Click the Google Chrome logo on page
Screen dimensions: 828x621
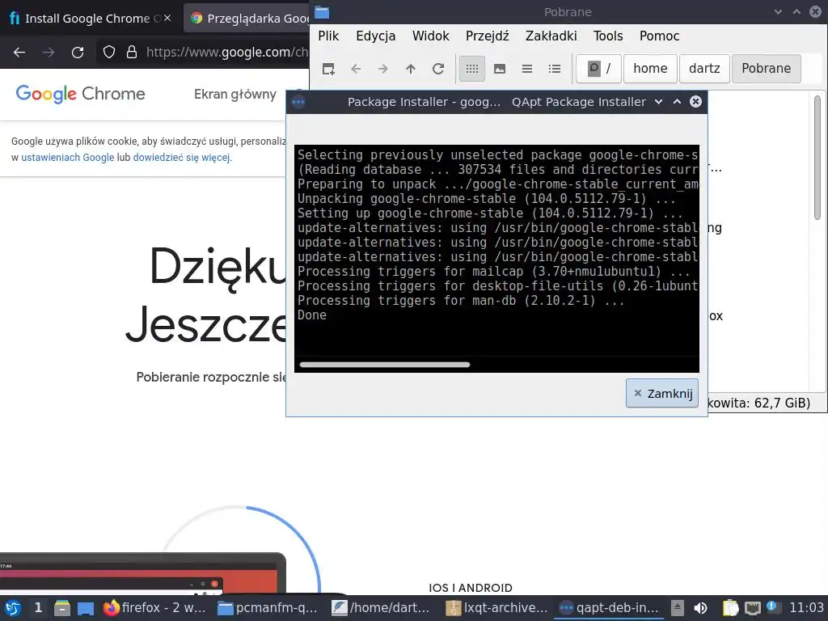point(80,94)
